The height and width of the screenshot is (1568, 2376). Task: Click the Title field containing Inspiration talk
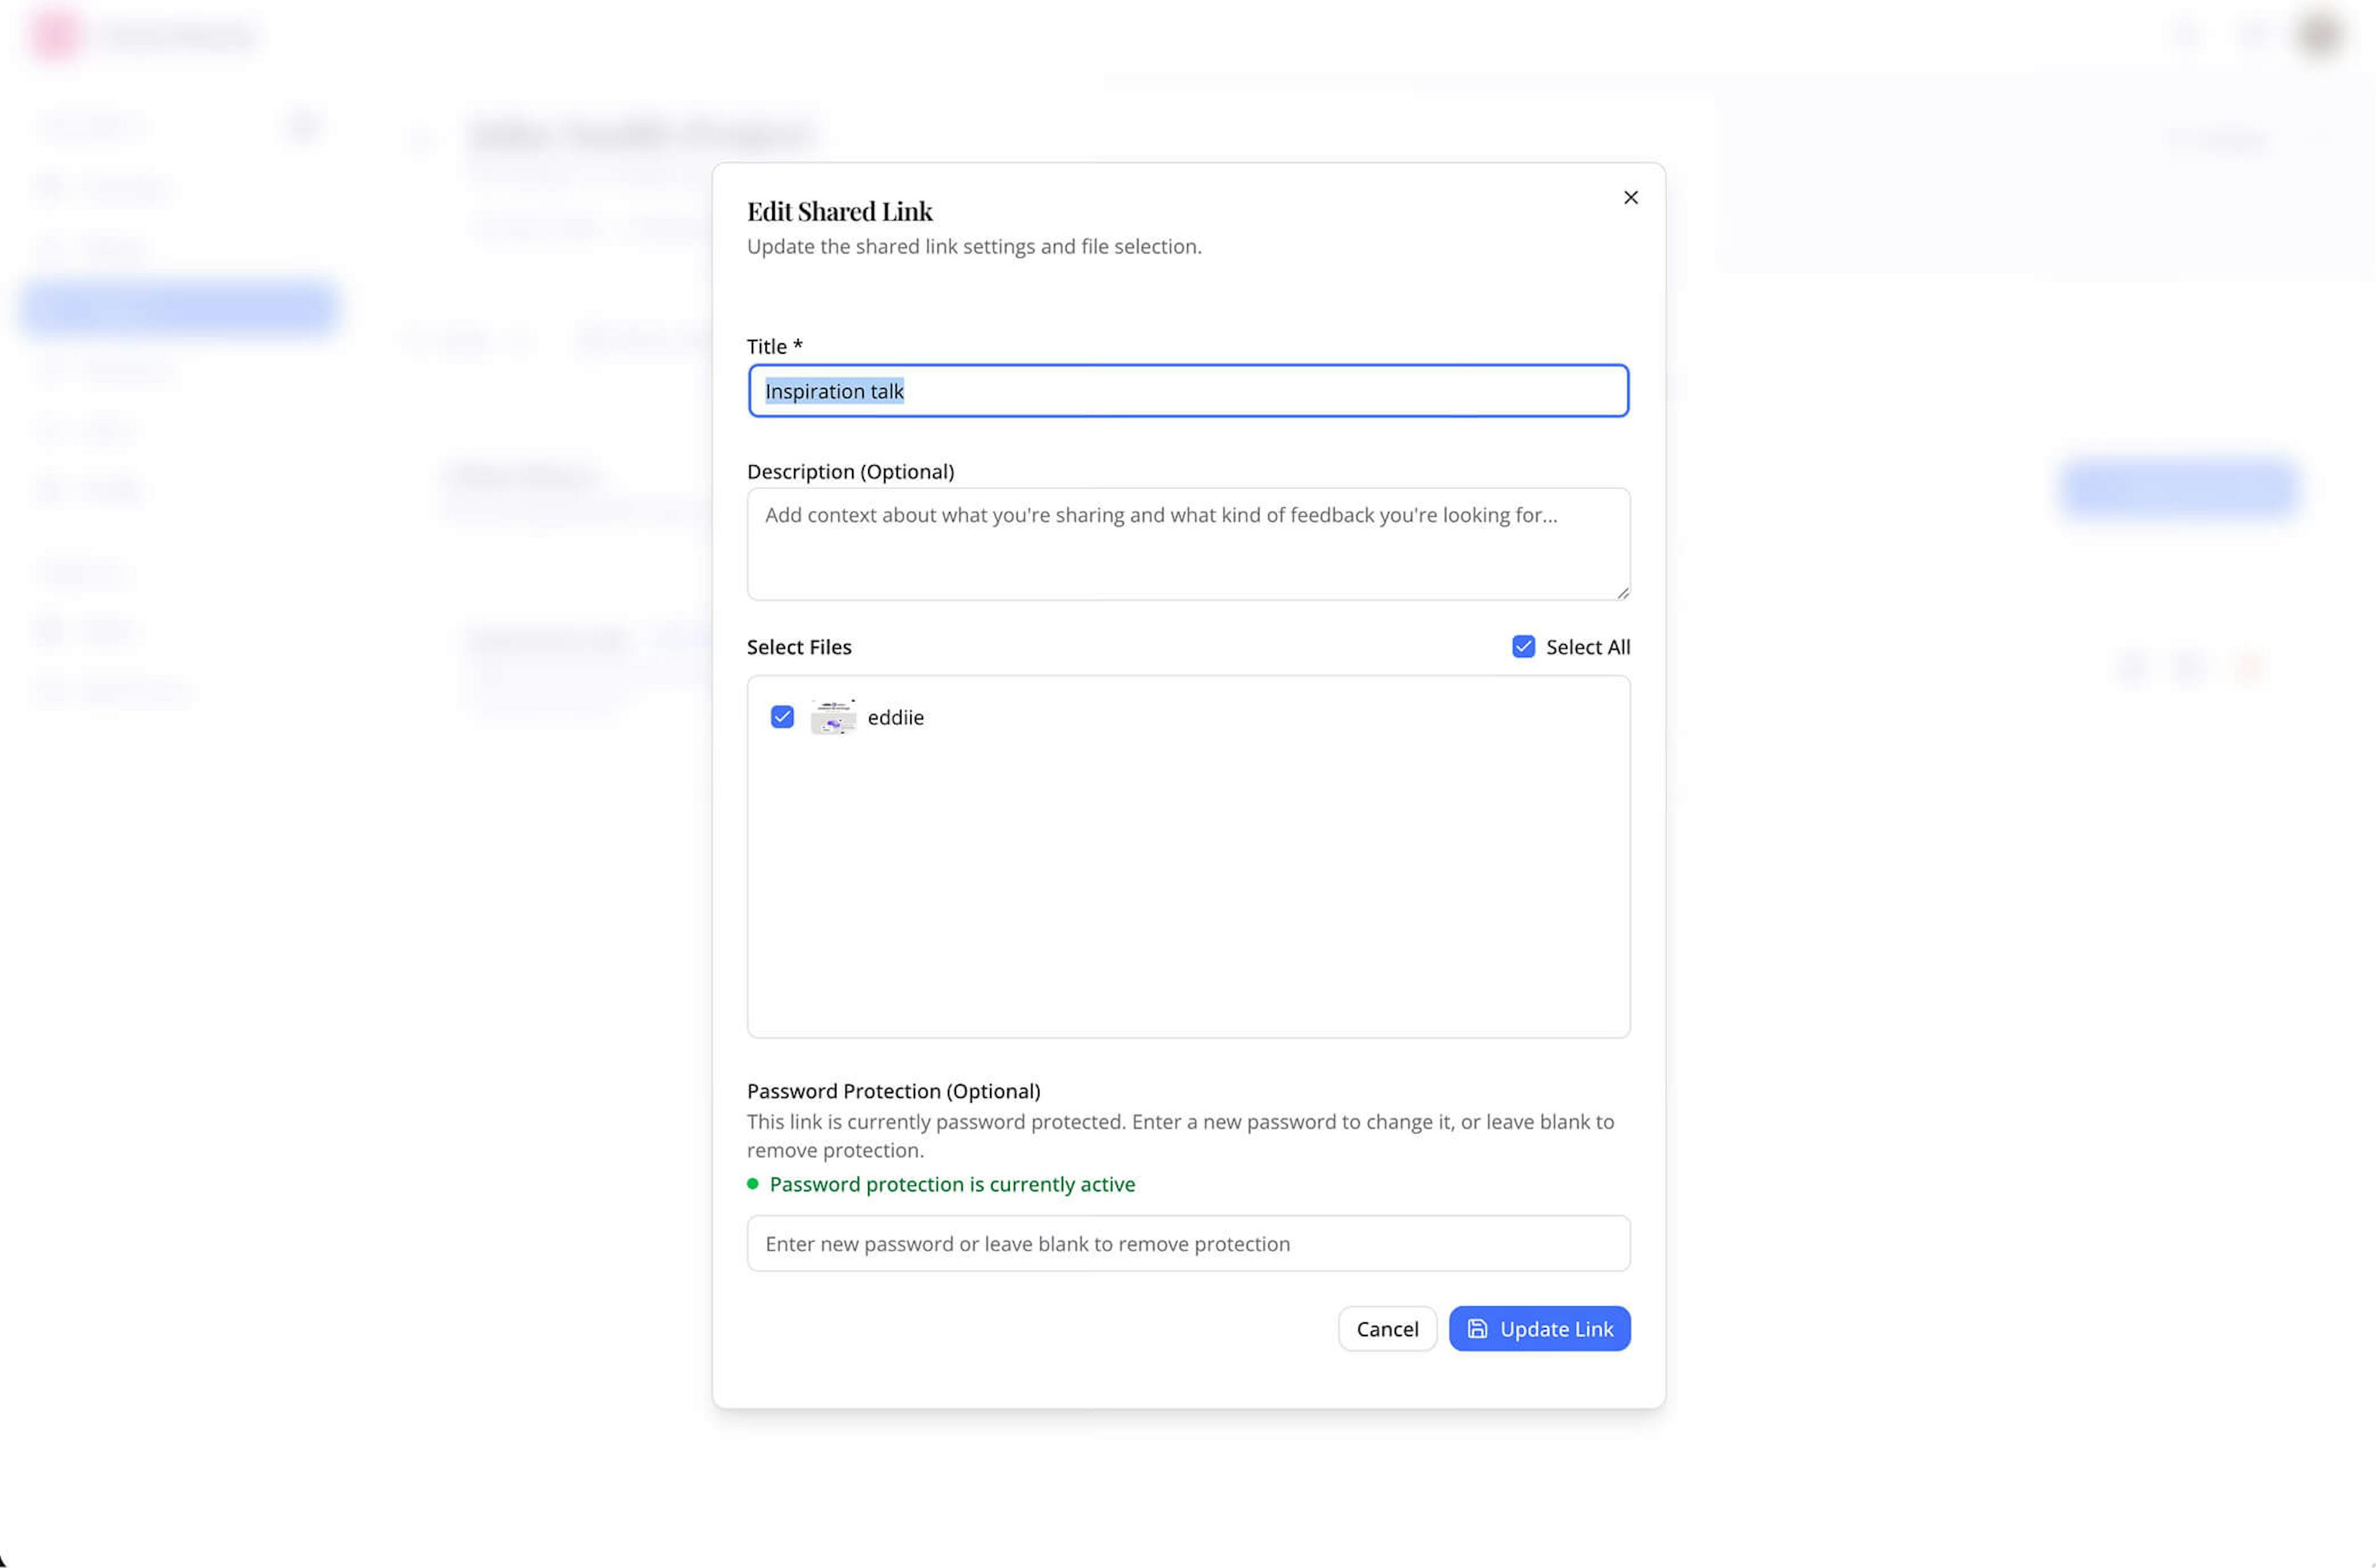coord(1187,391)
